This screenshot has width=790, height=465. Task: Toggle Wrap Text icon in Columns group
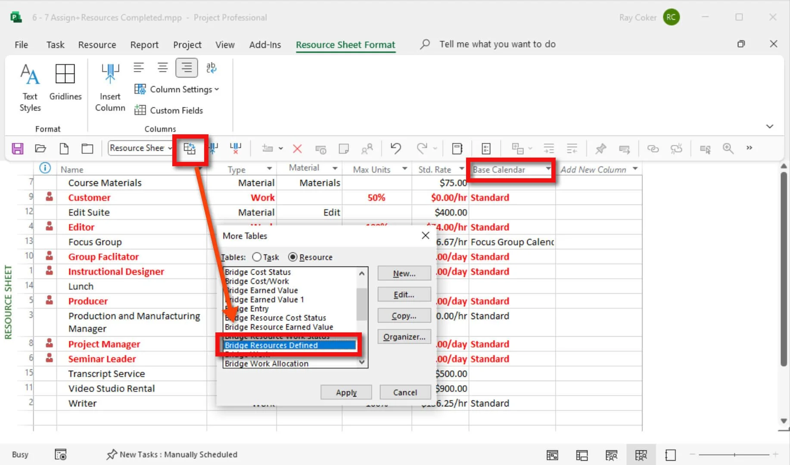[x=211, y=68]
